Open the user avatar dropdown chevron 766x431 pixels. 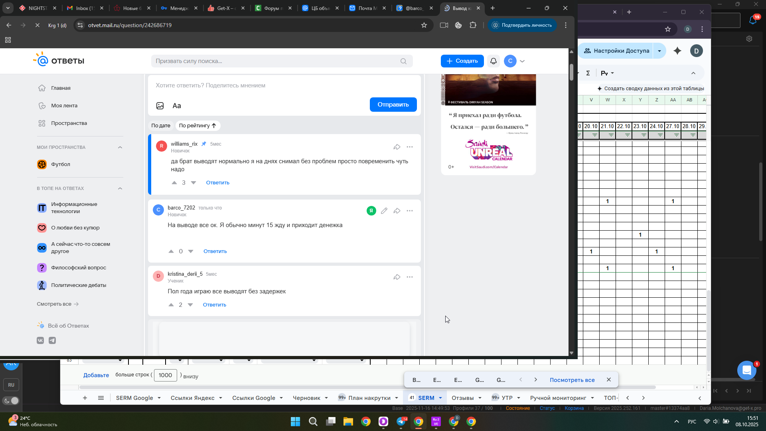522,61
